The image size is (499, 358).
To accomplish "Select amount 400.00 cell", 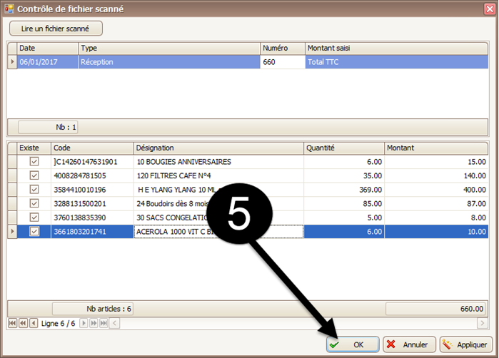I will tap(436, 190).
